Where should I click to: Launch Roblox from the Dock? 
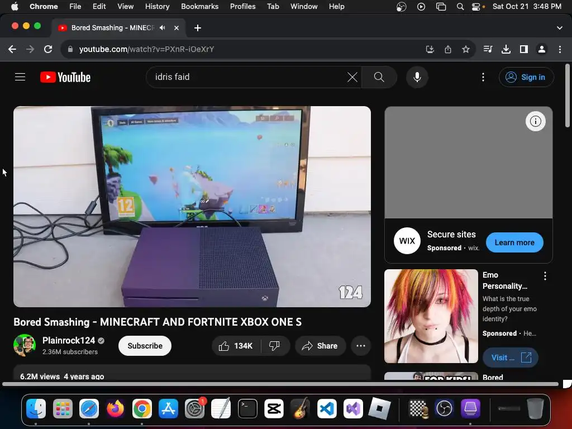379,408
